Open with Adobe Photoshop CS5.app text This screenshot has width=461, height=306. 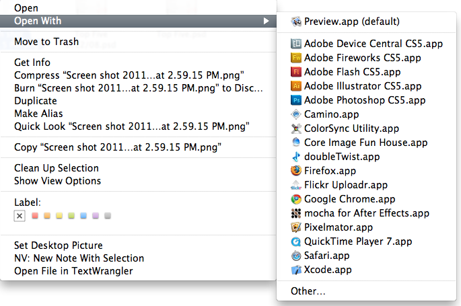365,100
